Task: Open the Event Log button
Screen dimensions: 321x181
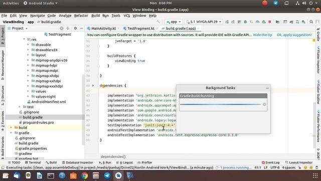Action: tap(270, 162)
